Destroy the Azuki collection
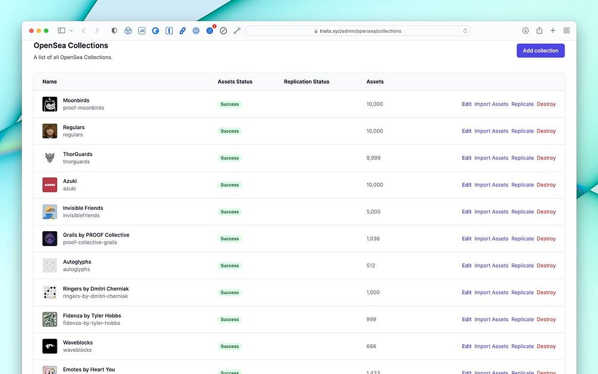598x374 pixels. tap(546, 185)
